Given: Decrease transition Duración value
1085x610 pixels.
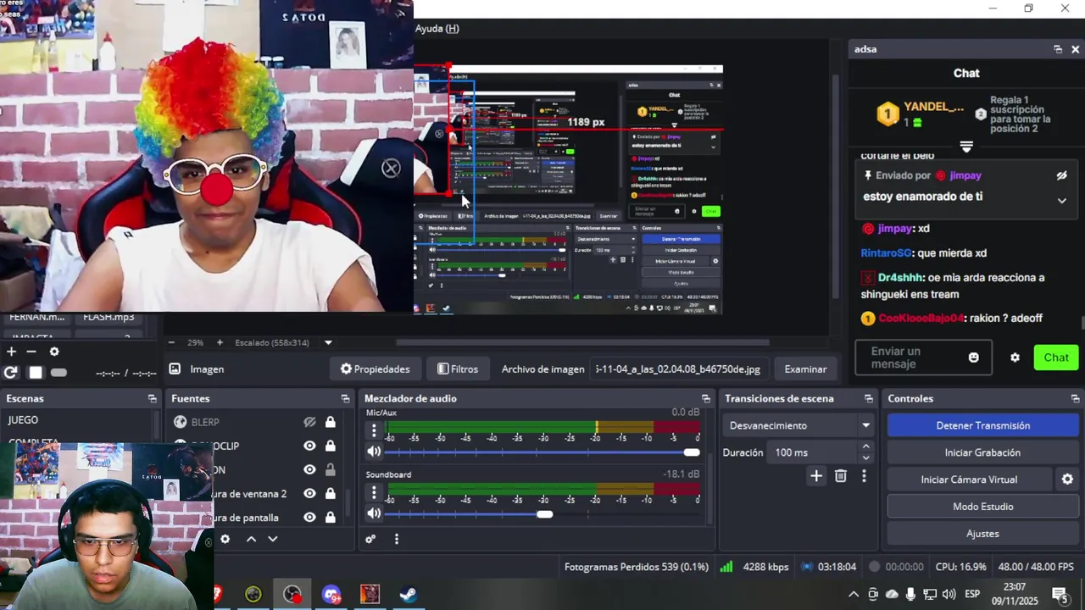Looking at the screenshot, I should coord(865,458).
